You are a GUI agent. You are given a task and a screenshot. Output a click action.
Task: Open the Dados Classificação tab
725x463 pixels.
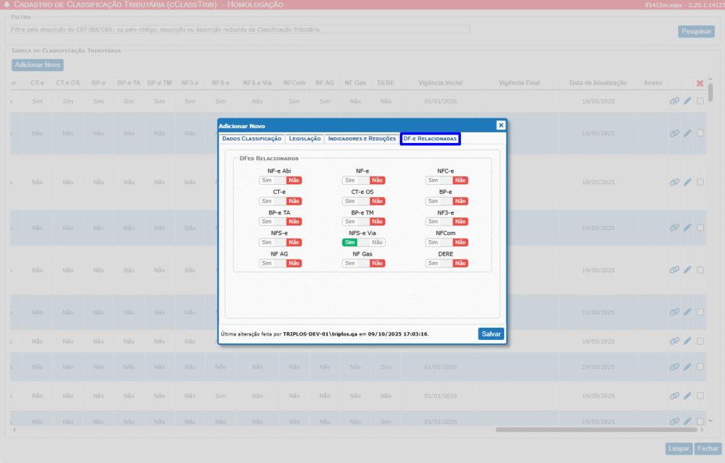(251, 139)
